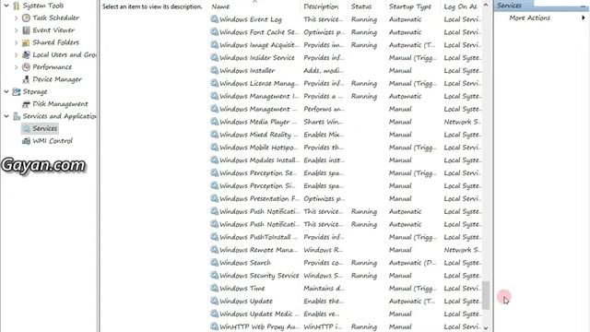Select WMI Control in the tree
590x332 pixels.
coord(53,141)
